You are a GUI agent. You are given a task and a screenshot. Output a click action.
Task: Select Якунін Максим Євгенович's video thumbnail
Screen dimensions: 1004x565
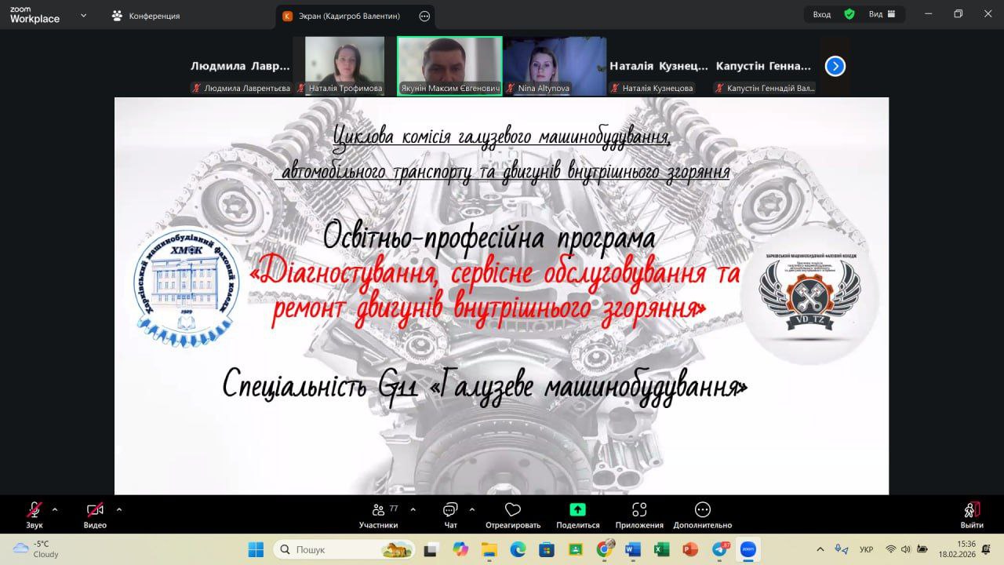pyautogui.click(x=449, y=66)
